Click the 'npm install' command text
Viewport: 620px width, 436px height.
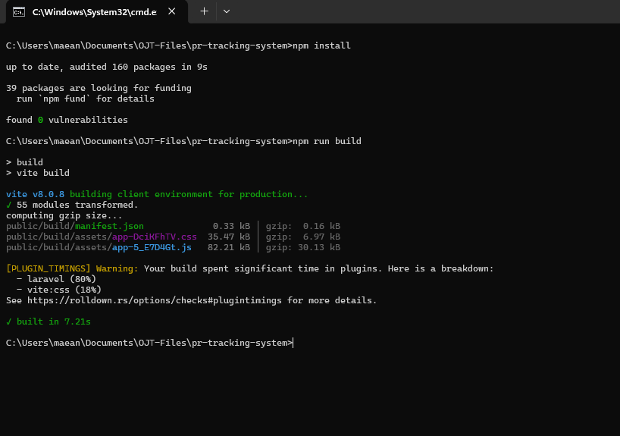click(321, 45)
